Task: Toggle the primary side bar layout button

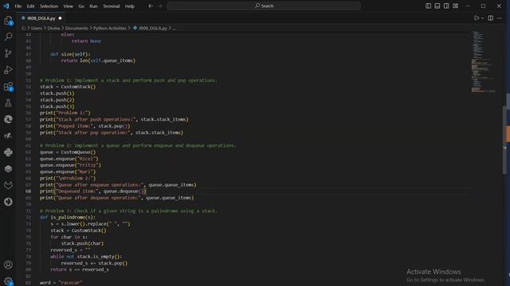Action: click(429, 6)
